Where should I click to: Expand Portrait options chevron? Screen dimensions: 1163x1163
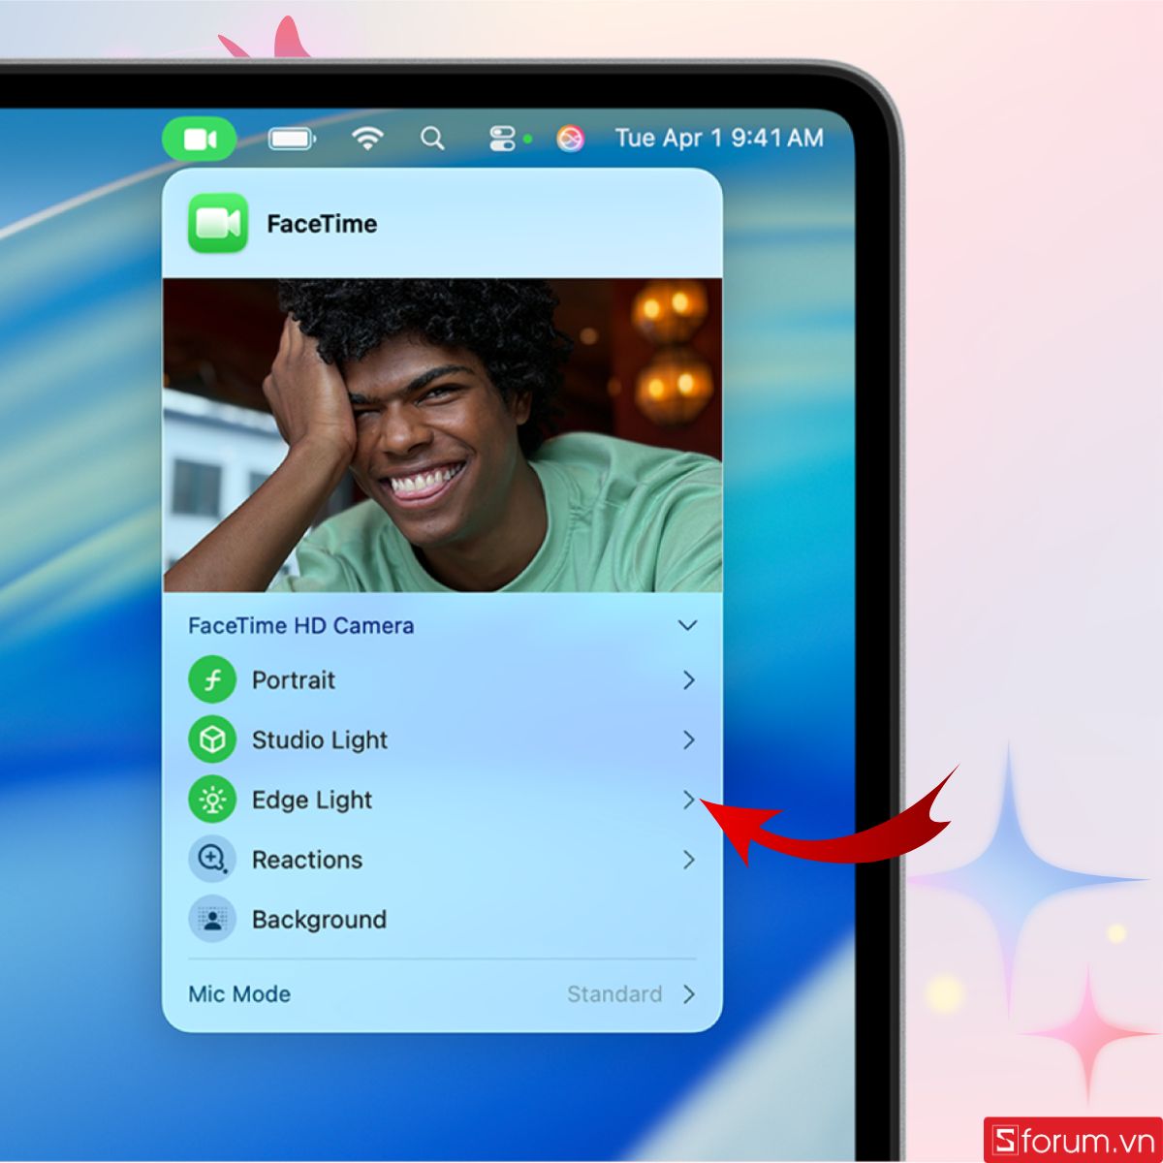coord(688,680)
